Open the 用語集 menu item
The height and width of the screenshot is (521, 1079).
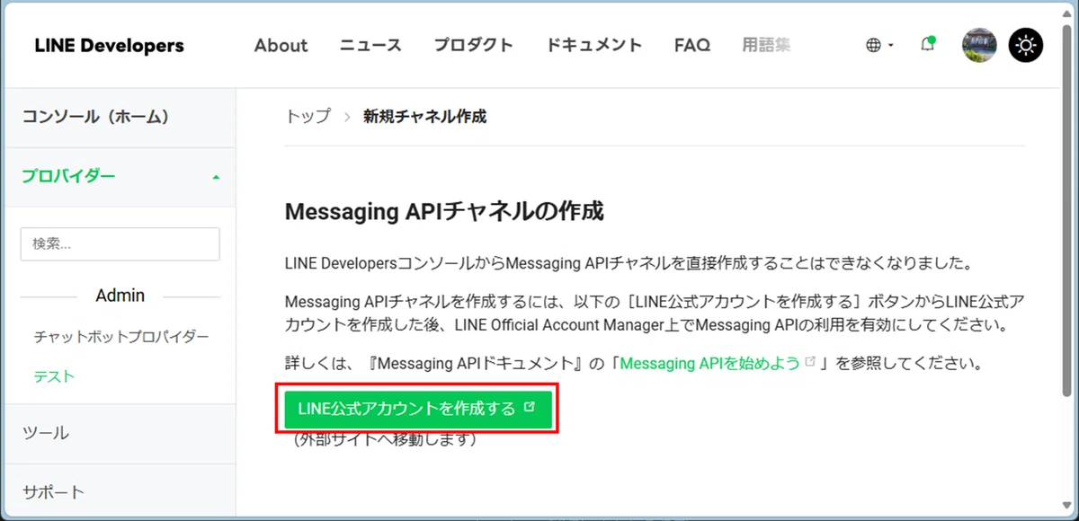(x=767, y=45)
